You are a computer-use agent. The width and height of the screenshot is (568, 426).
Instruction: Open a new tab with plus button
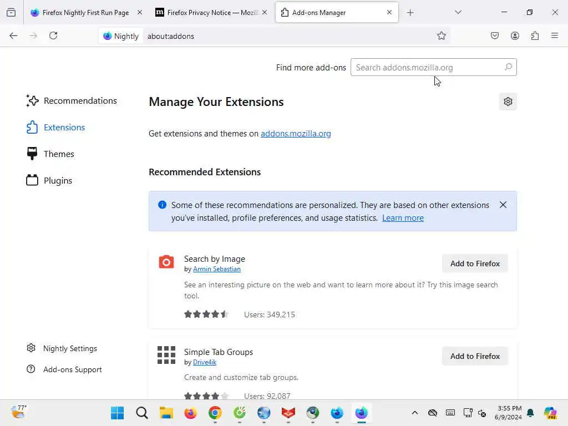tap(410, 13)
